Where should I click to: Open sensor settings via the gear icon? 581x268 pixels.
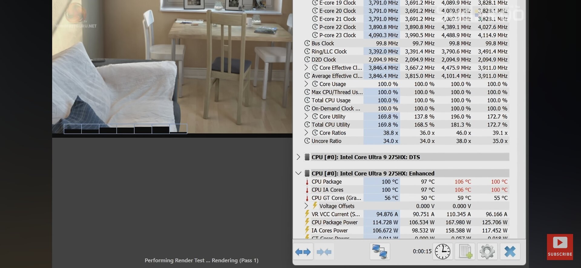[x=487, y=252]
